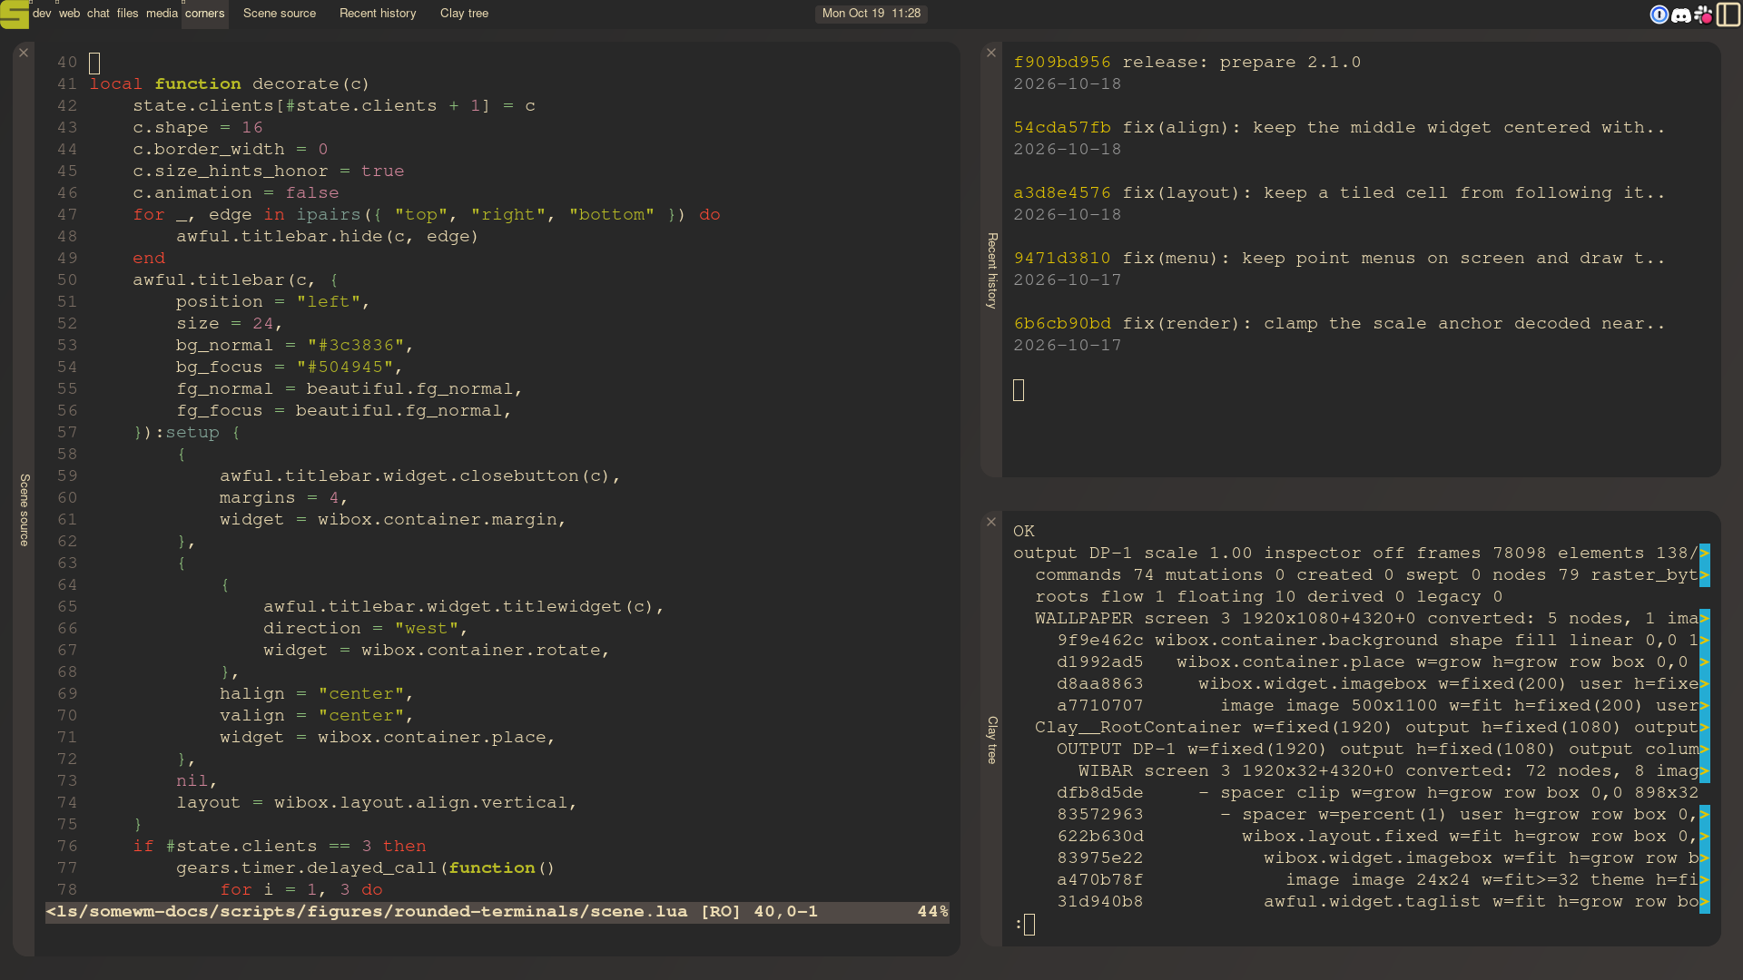The width and height of the screenshot is (1743, 980).
Task: Click the 'WIBAR screen 3' line
Action: click(x=1389, y=771)
